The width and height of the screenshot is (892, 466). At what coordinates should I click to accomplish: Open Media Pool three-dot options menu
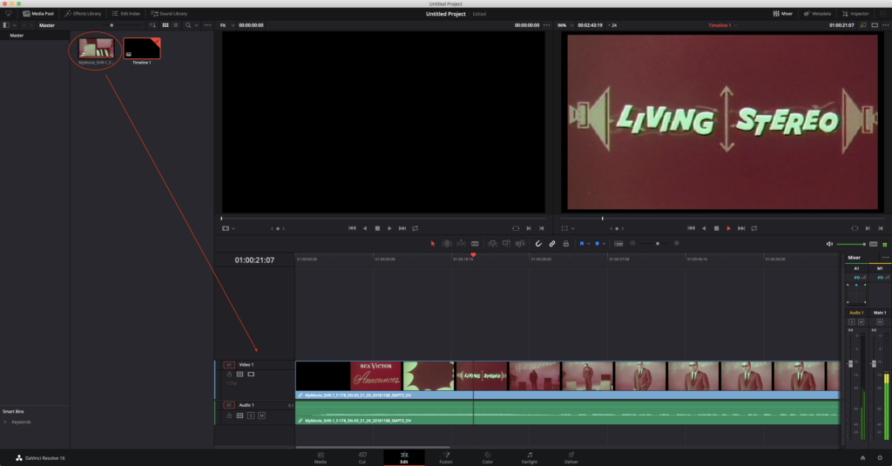[x=207, y=25]
